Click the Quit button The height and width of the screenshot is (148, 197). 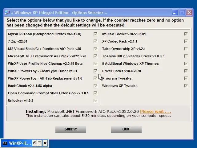[126, 129]
